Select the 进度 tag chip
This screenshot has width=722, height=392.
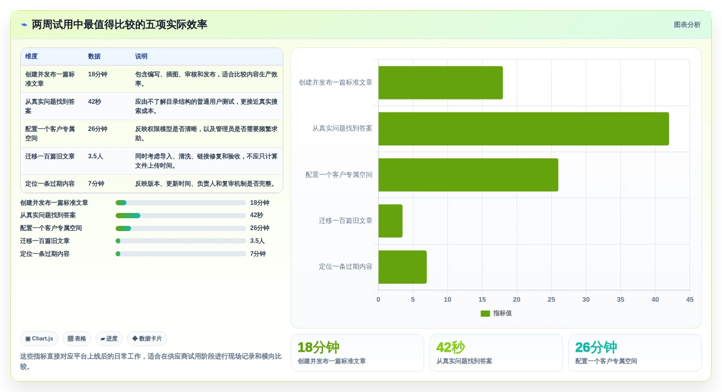point(109,339)
